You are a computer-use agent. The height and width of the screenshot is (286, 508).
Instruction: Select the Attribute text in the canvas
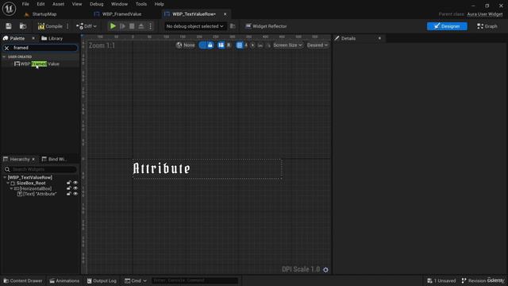coord(162,168)
